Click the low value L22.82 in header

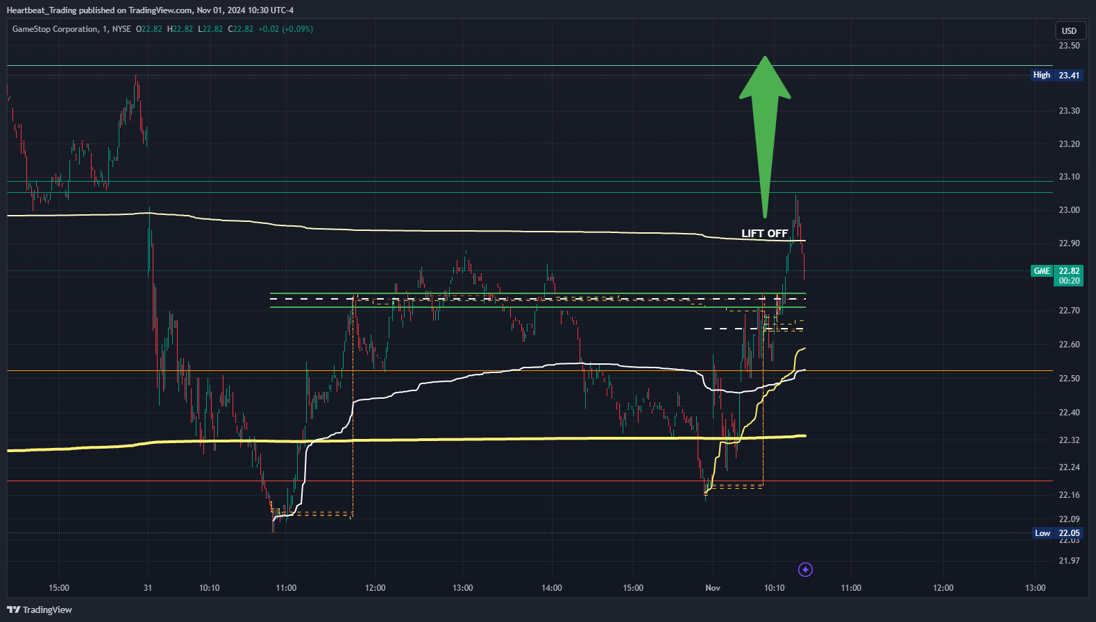210,29
